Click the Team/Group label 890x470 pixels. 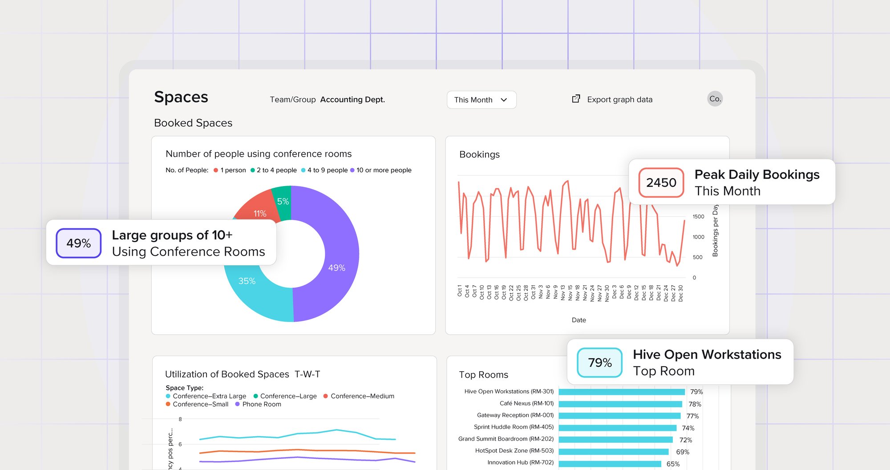[x=292, y=100]
